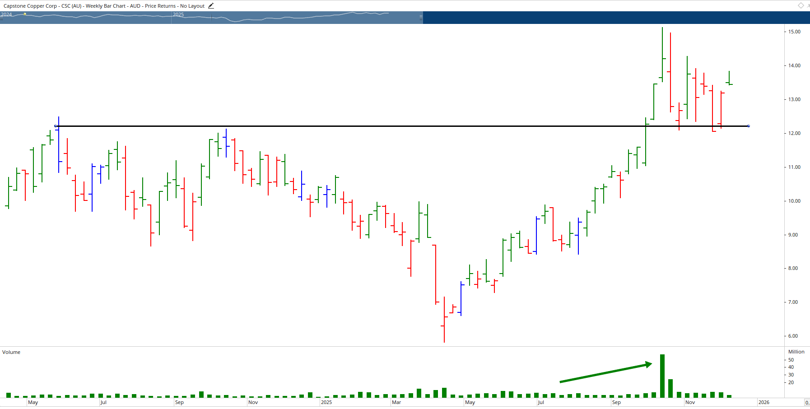810x409 pixels.
Task: Click the diamond icon in the top right corner
Action: coord(801,5)
